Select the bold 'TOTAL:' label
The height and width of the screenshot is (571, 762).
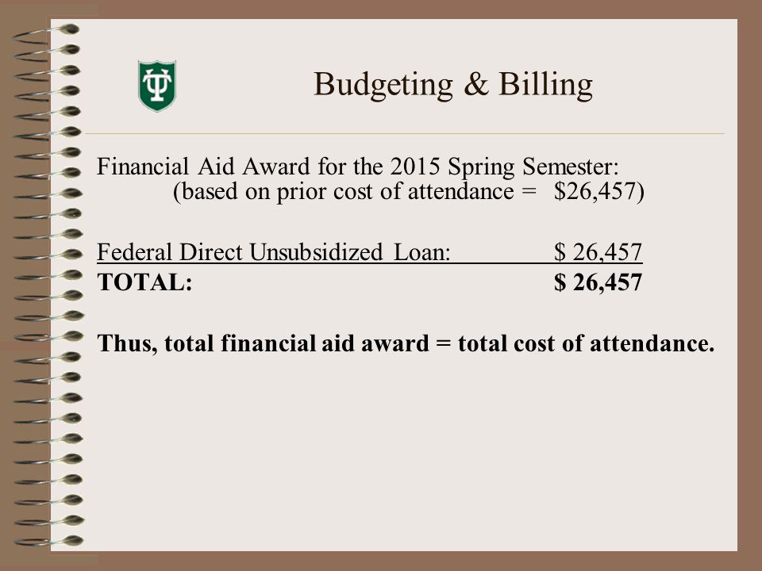coord(144,282)
